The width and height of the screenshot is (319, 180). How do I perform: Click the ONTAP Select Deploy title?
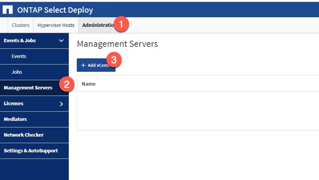[x=55, y=10]
